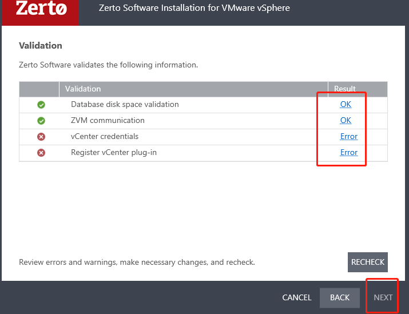Click 'Zerto Software validates the following information.' text
409x314 pixels.
[109, 65]
